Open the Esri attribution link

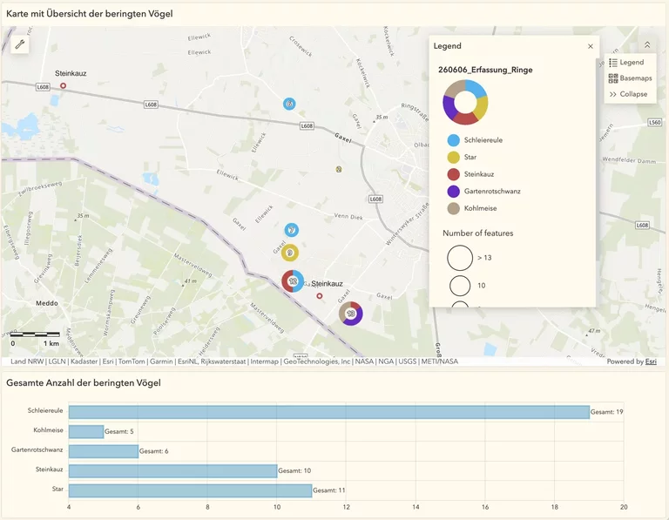[x=651, y=361]
